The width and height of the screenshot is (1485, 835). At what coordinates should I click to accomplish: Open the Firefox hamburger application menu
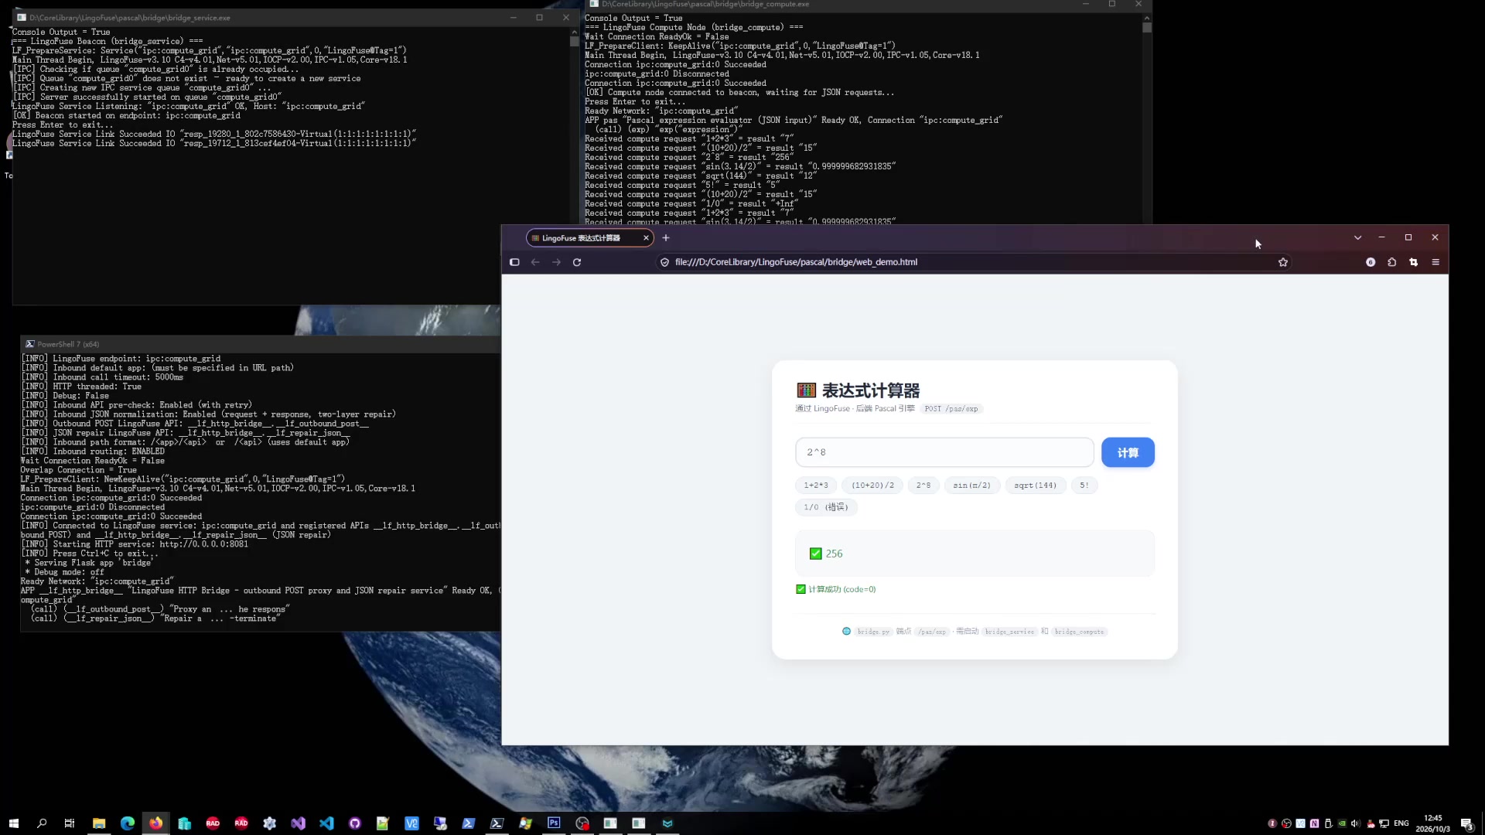pyautogui.click(x=1435, y=262)
